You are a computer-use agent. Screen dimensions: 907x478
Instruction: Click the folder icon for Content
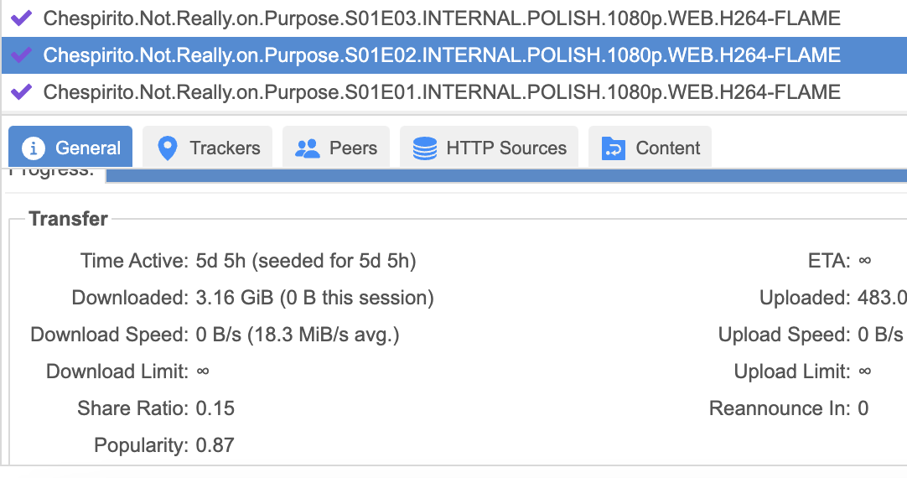[614, 148]
